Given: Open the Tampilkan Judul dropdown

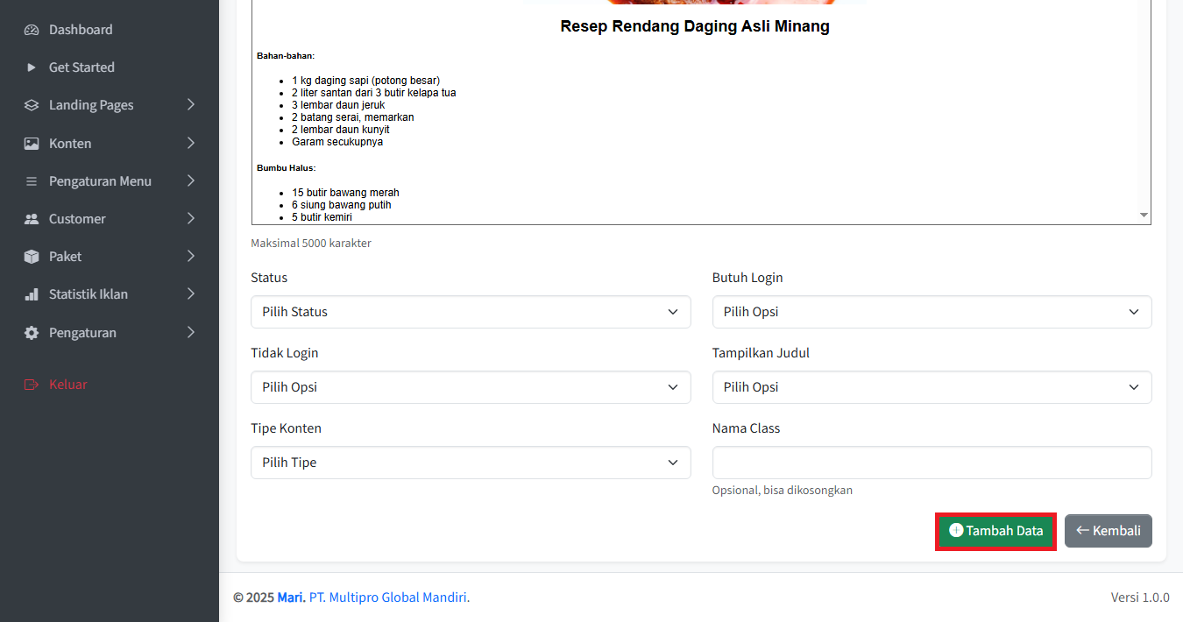Looking at the screenshot, I should (x=931, y=387).
